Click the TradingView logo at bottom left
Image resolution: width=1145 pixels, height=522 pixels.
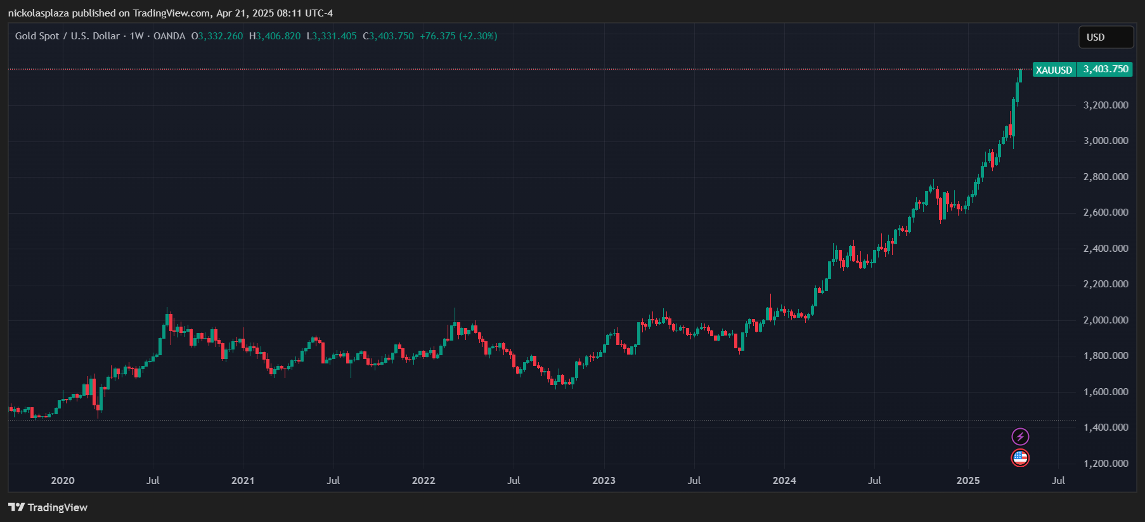coord(48,507)
